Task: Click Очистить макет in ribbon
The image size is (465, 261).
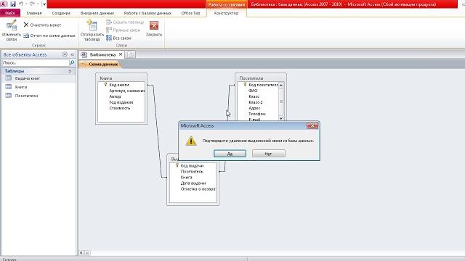Action: (42, 25)
